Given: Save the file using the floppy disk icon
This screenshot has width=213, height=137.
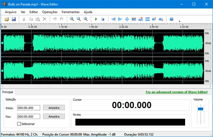Looking at the screenshot, I should [14, 19].
